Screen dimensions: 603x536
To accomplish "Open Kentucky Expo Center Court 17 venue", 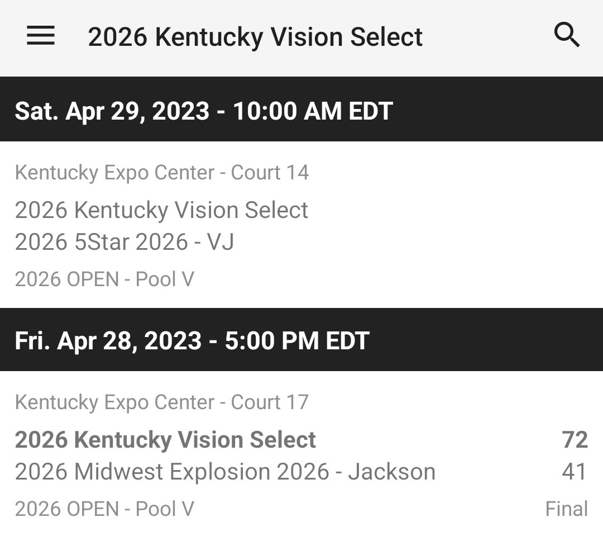I will tap(161, 402).
